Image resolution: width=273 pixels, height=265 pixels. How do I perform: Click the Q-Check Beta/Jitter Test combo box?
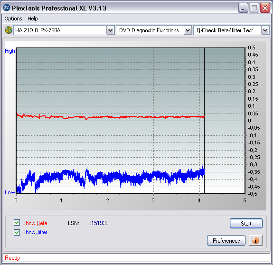(x=231, y=30)
